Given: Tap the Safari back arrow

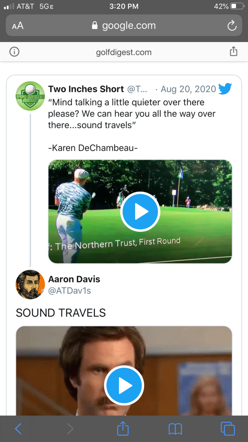Looking at the screenshot, I should (18, 429).
